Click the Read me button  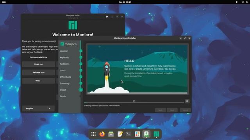pos(38,64)
